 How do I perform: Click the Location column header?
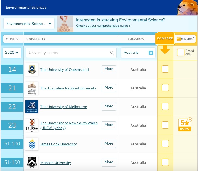tap(136, 39)
